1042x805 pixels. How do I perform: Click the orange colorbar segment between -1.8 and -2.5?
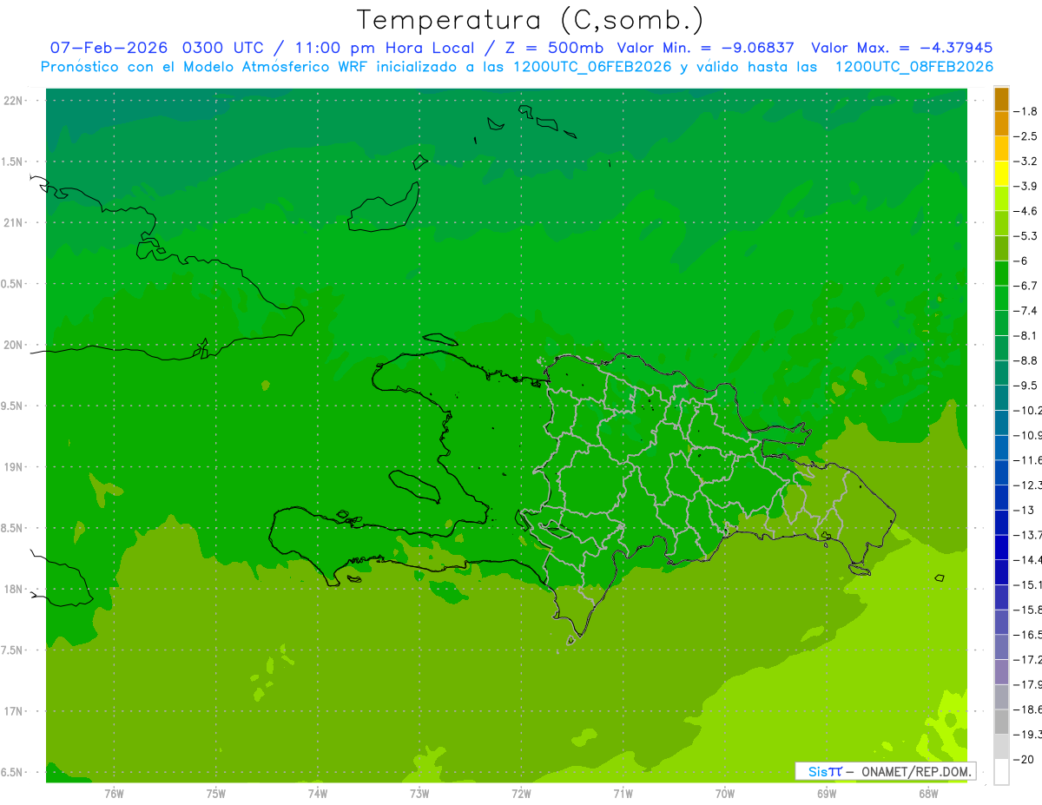(x=1001, y=124)
